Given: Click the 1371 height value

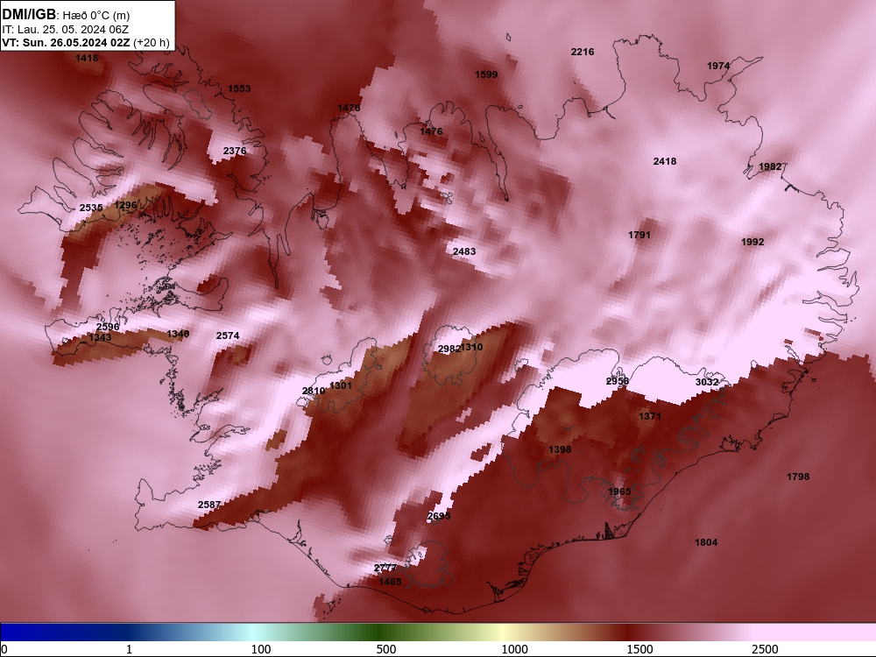Looking at the screenshot, I should [x=650, y=416].
